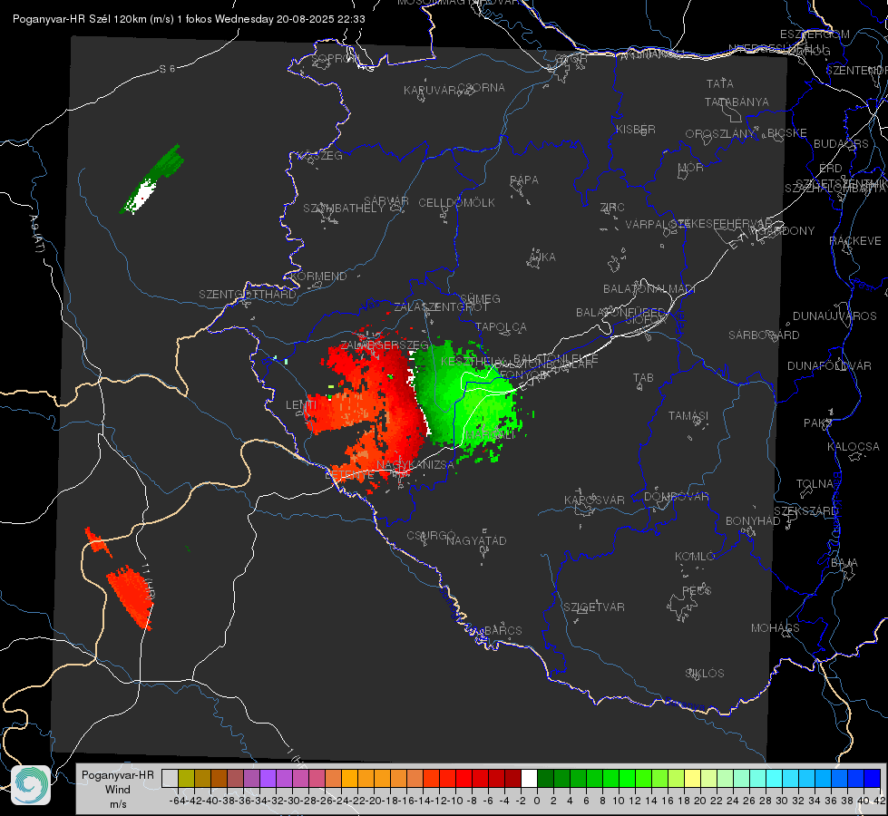Click the NAGYKANIZSA town label

pos(415,465)
